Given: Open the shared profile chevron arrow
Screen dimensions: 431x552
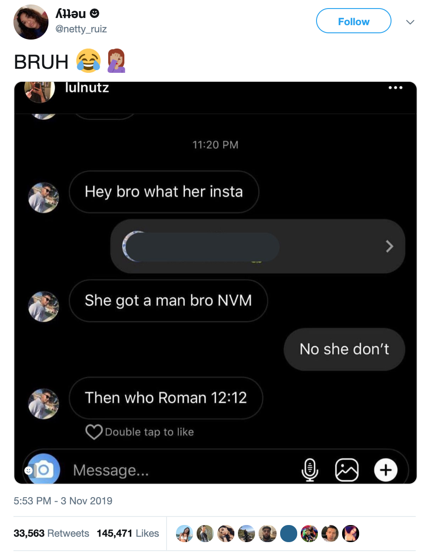Looking at the screenshot, I should pyautogui.click(x=389, y=246).
